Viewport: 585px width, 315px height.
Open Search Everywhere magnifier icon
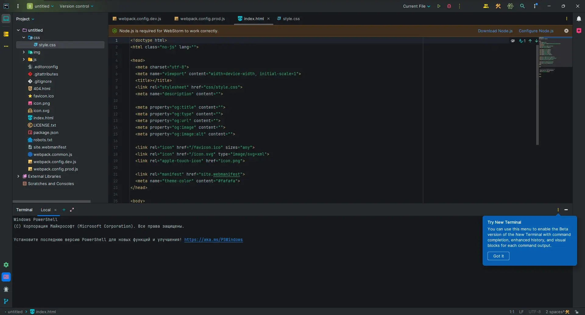tap(522, 6)
